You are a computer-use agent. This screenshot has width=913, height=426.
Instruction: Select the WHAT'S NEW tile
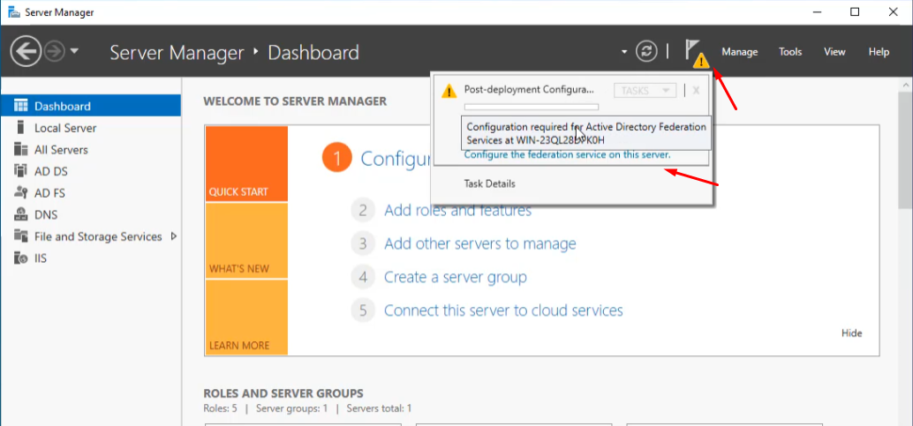pyautogui.click(x=246, y=241)
